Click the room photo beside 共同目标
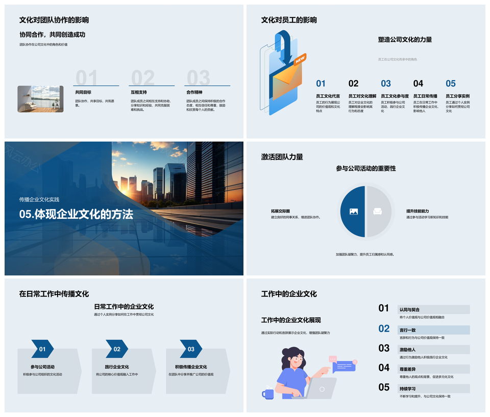The width and height of the screenshot is (490, 417). coord(40,99)
